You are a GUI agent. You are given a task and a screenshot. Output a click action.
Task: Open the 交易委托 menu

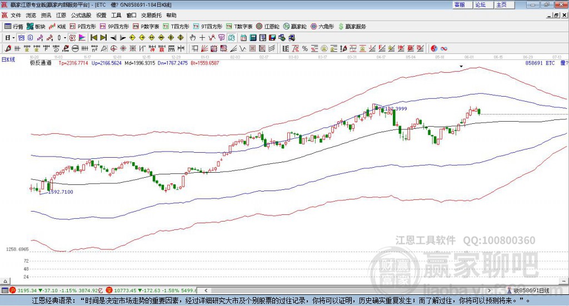tap(151, 15)
